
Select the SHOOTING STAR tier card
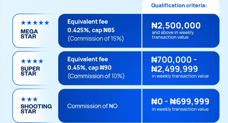click(35, 106)
